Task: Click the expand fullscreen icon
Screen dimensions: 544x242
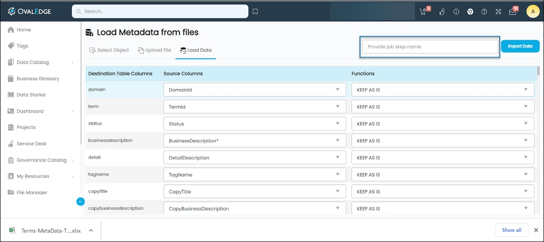Action: [x=499, y=12]
